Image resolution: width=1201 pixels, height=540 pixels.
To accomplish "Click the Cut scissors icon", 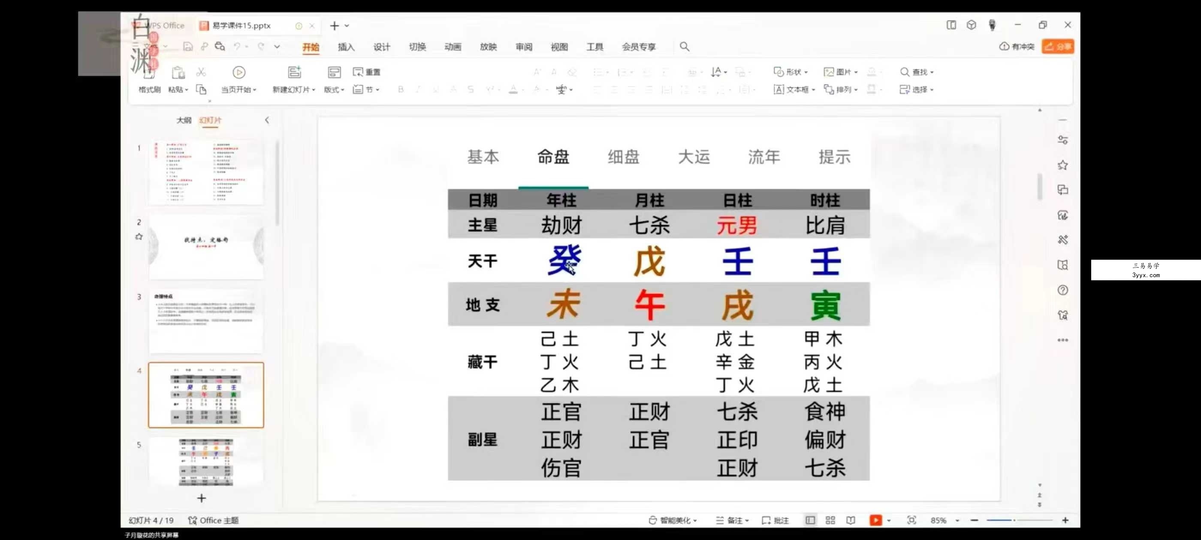I will coord(201,72).
